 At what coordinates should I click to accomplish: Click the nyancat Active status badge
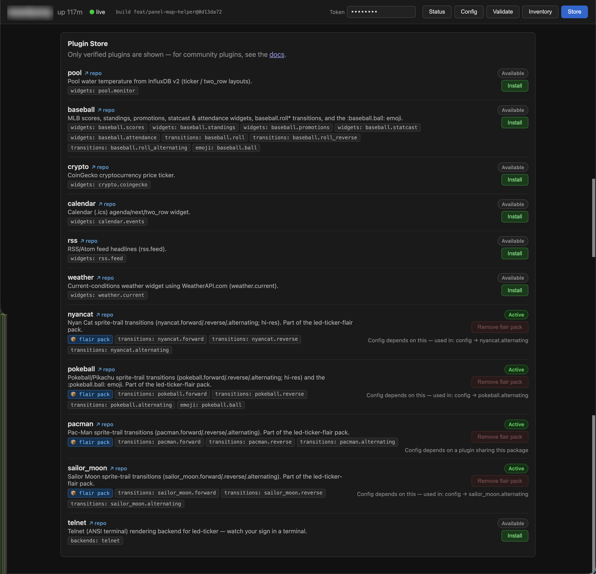coord(516,315)
